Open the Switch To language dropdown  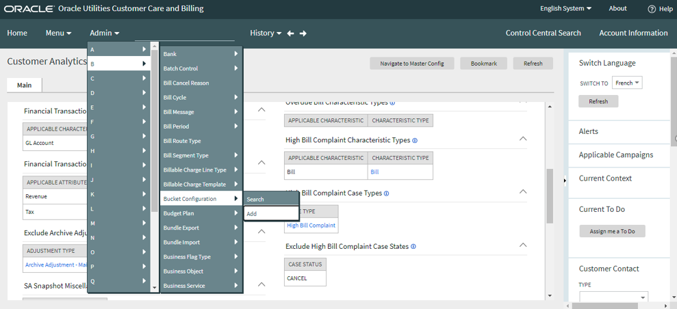(627, 83)
